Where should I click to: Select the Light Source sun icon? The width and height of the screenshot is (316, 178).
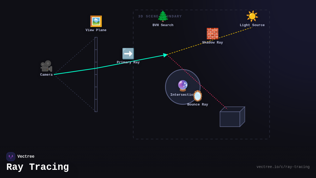coord(252,16)
